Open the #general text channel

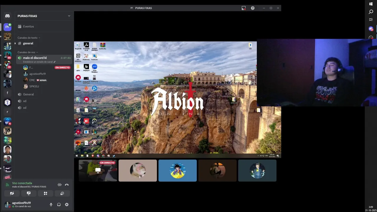[44, 43]
